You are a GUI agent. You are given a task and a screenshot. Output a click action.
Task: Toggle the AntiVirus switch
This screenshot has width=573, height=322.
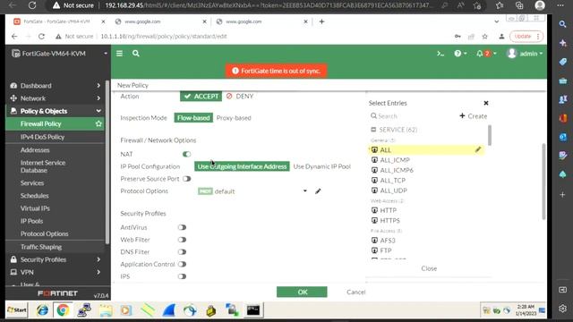click(182, 227)
